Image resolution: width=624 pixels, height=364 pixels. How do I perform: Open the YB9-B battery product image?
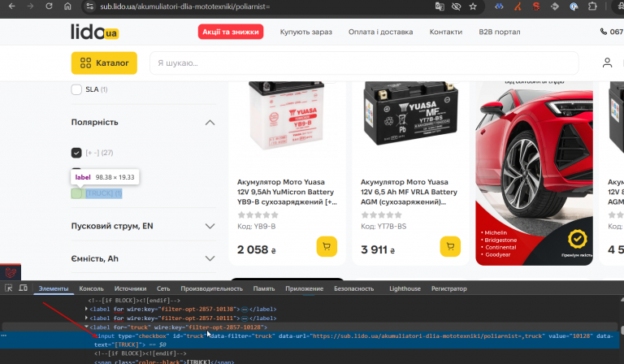(x=287, y=116)
